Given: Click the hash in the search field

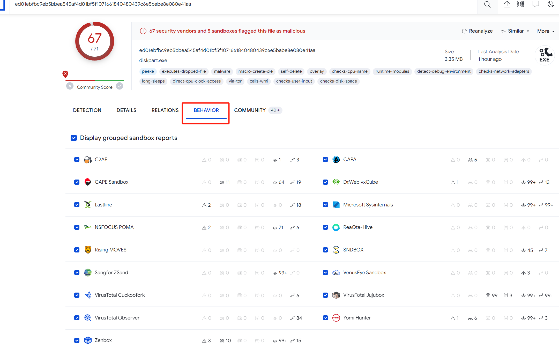Looking at the screenshot, I should (103, 4).
